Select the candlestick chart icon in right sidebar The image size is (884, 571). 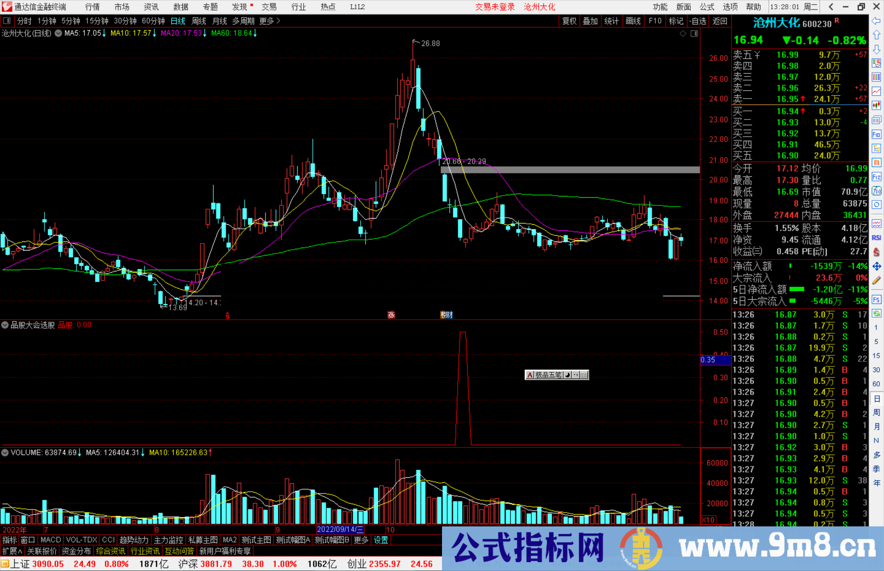coord(876,106)
